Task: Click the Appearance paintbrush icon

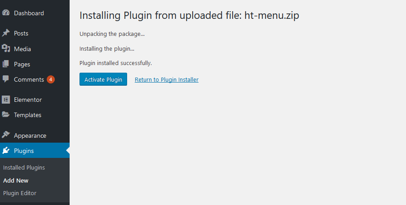Action: click(6, 135)
